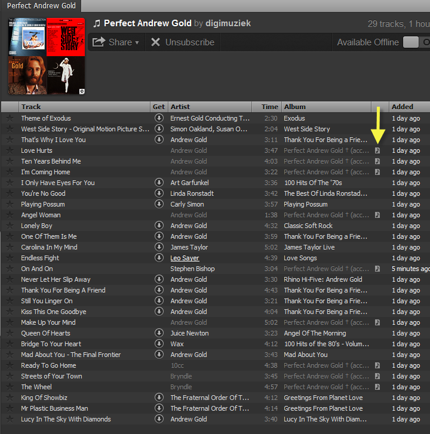Image resolution: width=430 pixels, height=434 pixels.
Task: Open album Rhino Hi-Five: Andrew Gold
Action: 323,279
